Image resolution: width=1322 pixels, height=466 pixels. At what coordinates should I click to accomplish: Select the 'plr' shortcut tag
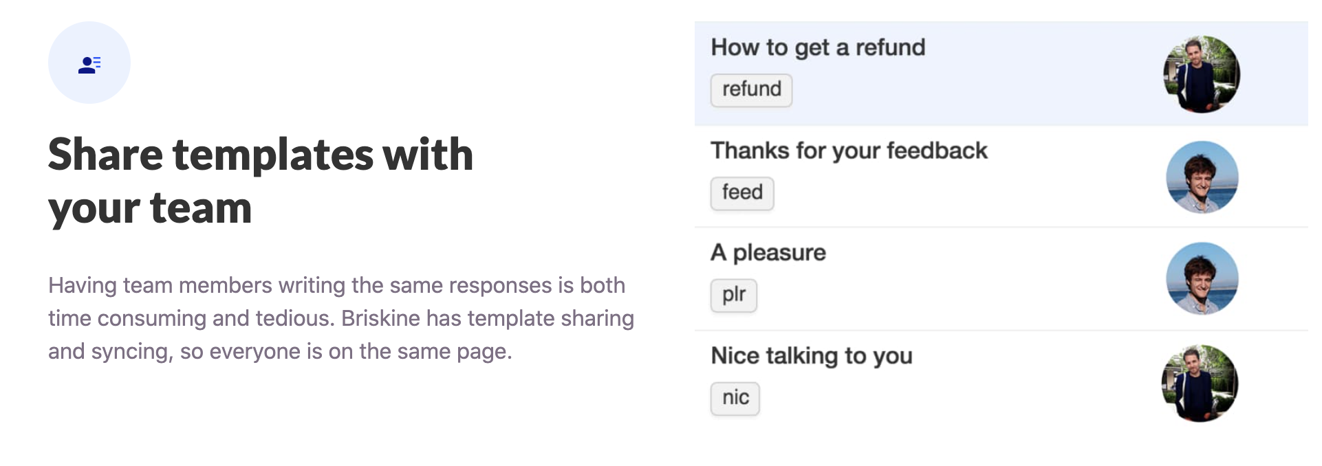pyautogui.click(x=733, y=295)
